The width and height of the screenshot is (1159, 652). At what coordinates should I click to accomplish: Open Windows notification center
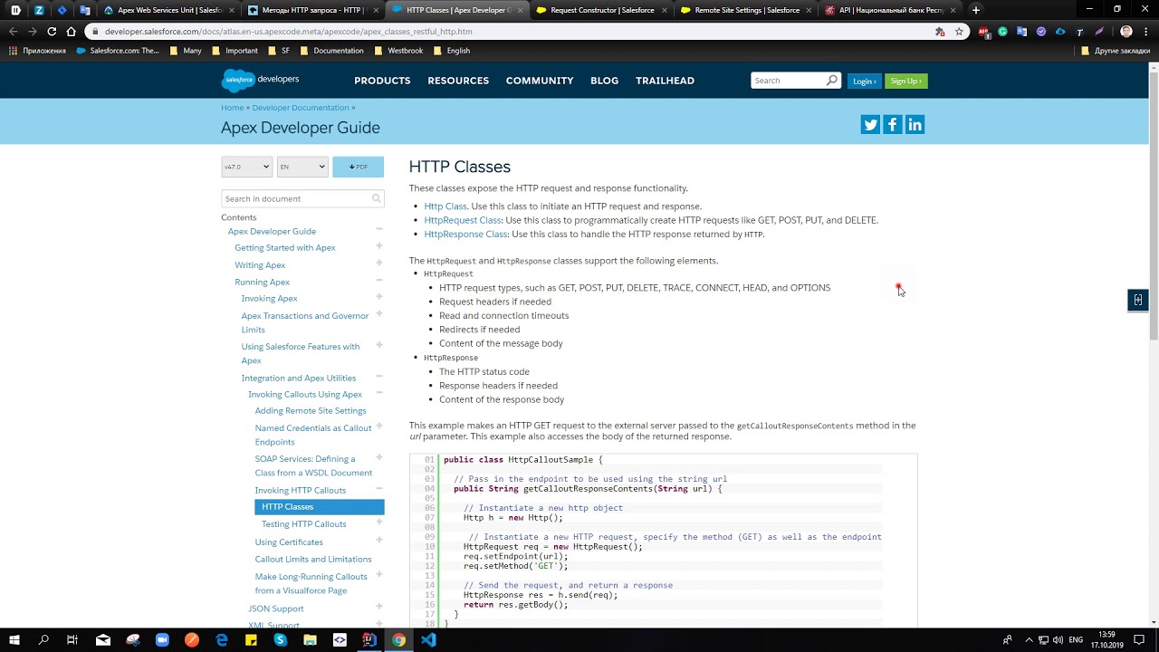pos(1140,639)
